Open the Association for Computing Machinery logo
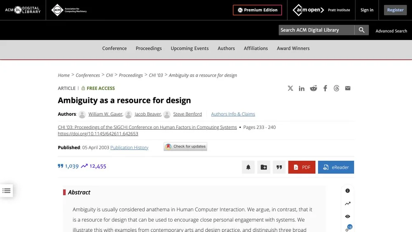Image resolution: width=412 pixels, height=232 pixels. [69, 10]
